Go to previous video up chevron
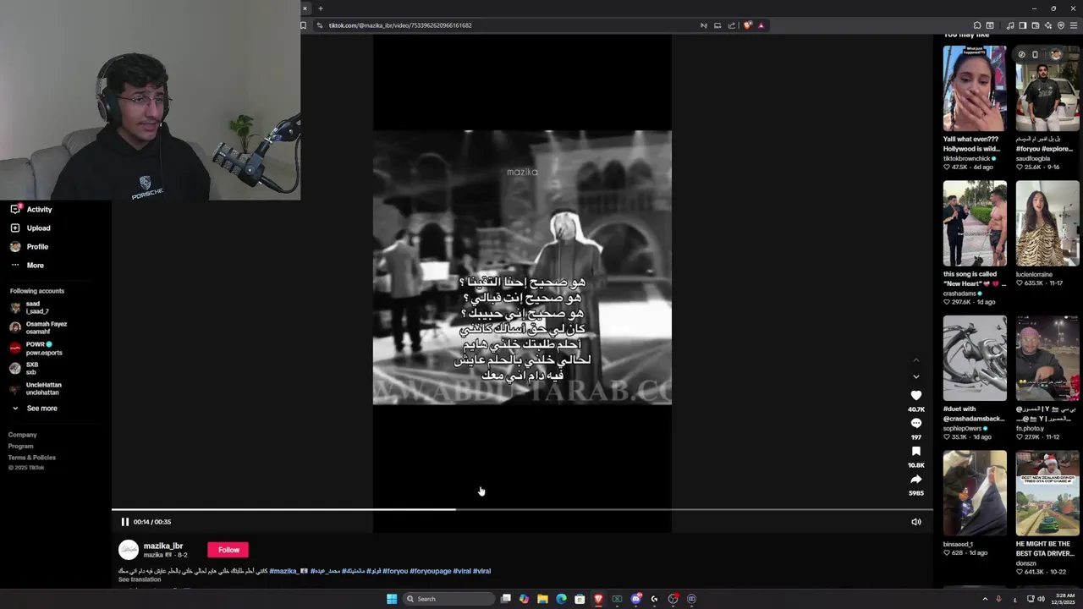1083x609 pixels. point(915,360)
